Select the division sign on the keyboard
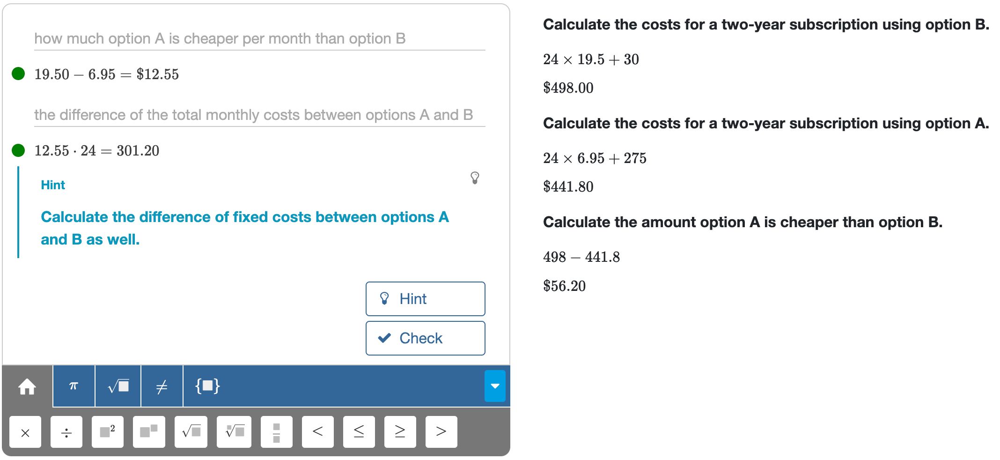The width and height of the screenshot is (1000, 460). (66, 432)
